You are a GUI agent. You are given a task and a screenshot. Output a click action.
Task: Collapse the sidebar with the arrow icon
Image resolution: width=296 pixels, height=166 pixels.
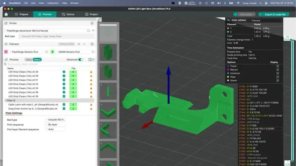pyautogui.click(x=99, y=20)
